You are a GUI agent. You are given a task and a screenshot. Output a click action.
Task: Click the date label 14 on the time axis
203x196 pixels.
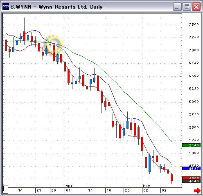click(x=20, y=190)
